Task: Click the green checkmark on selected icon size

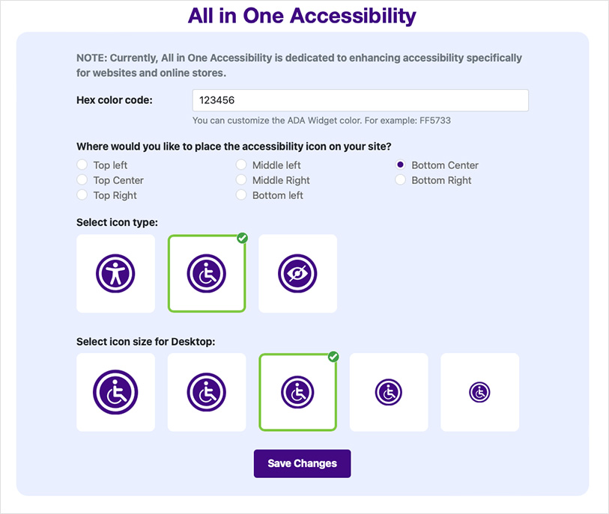Action: coord(333,357)
